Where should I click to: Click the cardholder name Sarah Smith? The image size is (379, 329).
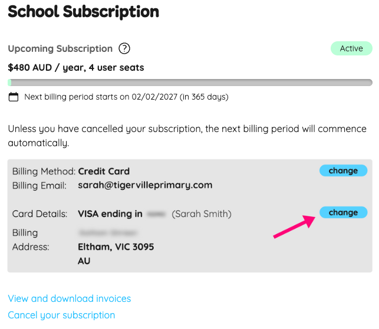click(202, 214)
